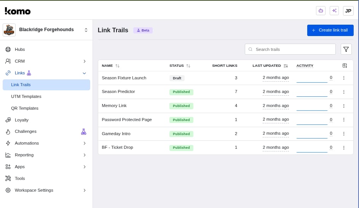This screenshot has width=359, height=208.
Task: Click the Komo logo
Action: pyautogui.click(x=18, y=11)
